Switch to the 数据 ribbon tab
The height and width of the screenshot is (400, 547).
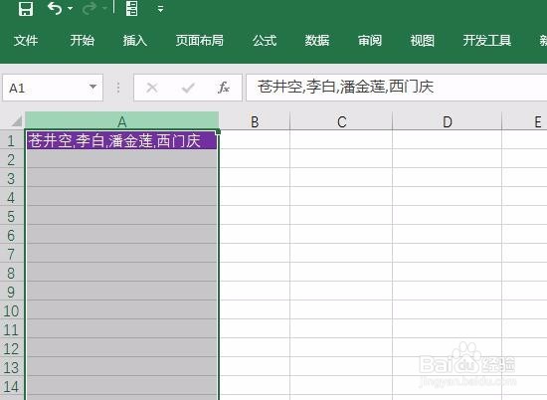point(317,41)
